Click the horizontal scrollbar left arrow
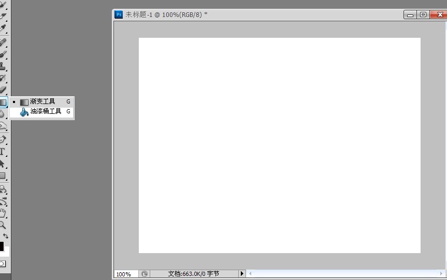Viewport: 447px width, 280px height. pos(250,273)
